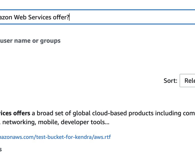The width and height of the screenshot is (195, 162).
Task: Click the 'user name or groups' heading
Action: pyautogui.click(x=30, y=41)
